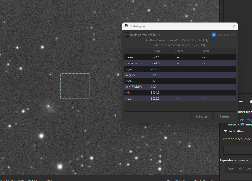Click the min value 3454.0

point(155,93)
